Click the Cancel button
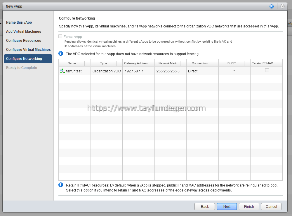This screenshot has width=292, height=216. [x=271, y=206]
